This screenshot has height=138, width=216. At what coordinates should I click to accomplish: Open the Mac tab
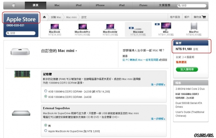pyautogui.click(x=57, y=5)
